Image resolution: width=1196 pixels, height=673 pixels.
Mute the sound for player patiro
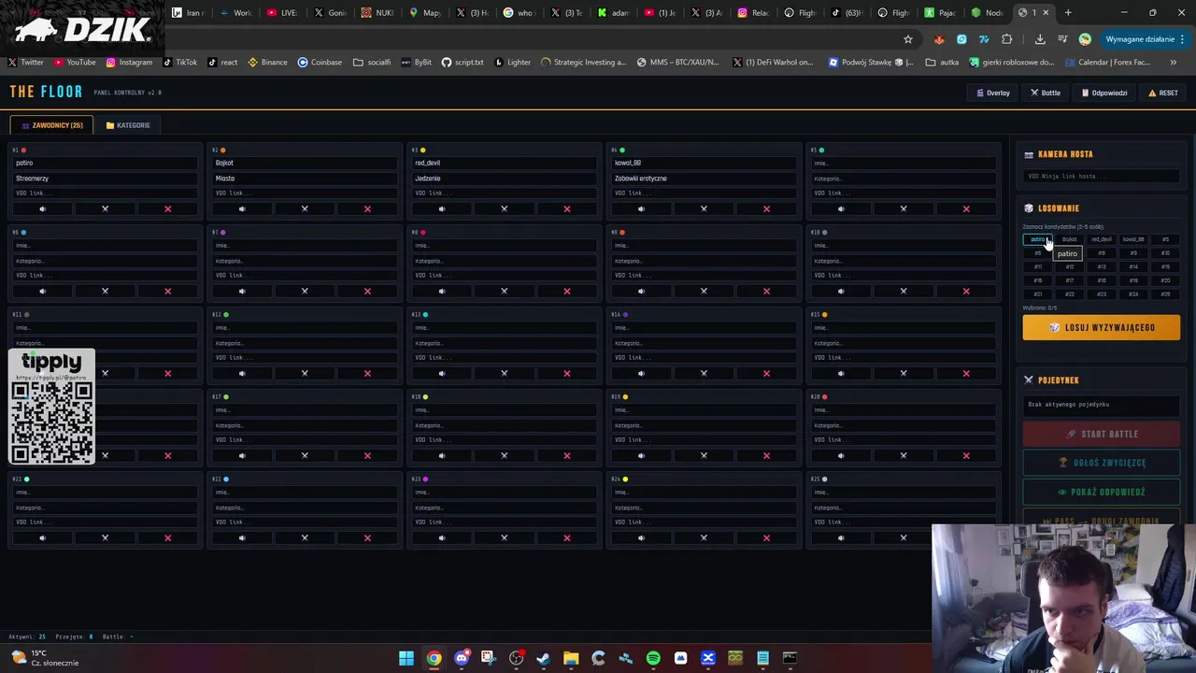(42, 208)
